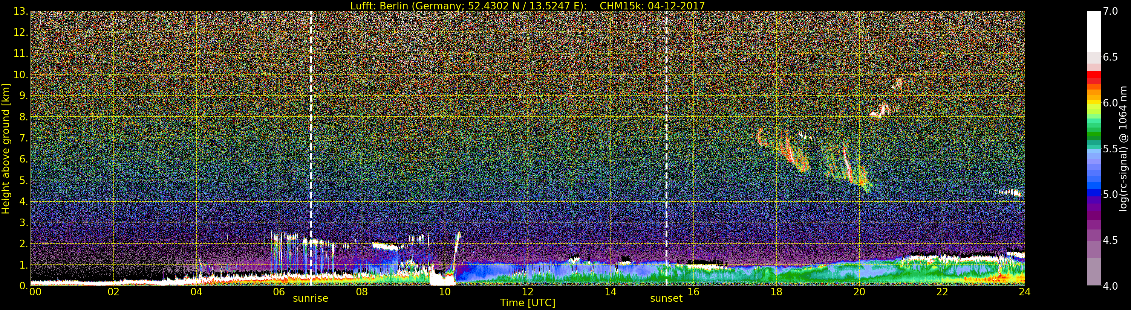The image size is (1131, 310).
Task: Click the '10' time axis tick label
Action: click(x=445, y=292)
